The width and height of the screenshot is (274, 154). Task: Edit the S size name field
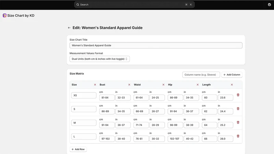(x=84, y=109)
